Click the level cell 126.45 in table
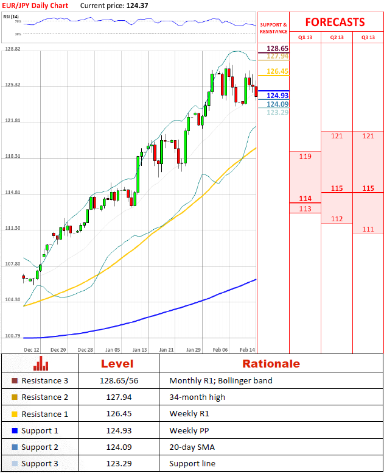 click(119, 414)
